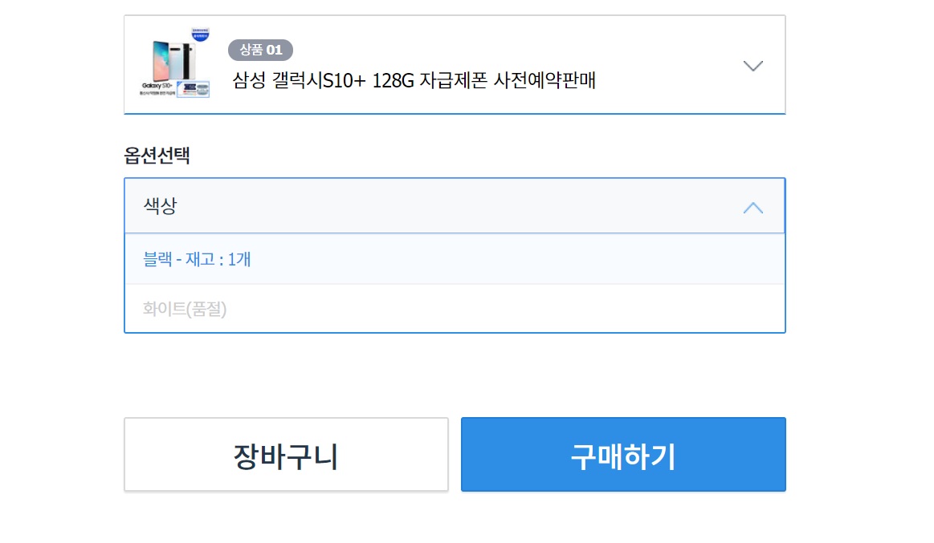
Task: Click the 옵션선택 section heading
Action: point(157,156)
